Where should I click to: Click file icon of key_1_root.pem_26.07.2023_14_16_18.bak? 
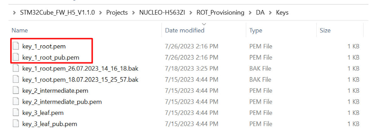coord(16,68)
